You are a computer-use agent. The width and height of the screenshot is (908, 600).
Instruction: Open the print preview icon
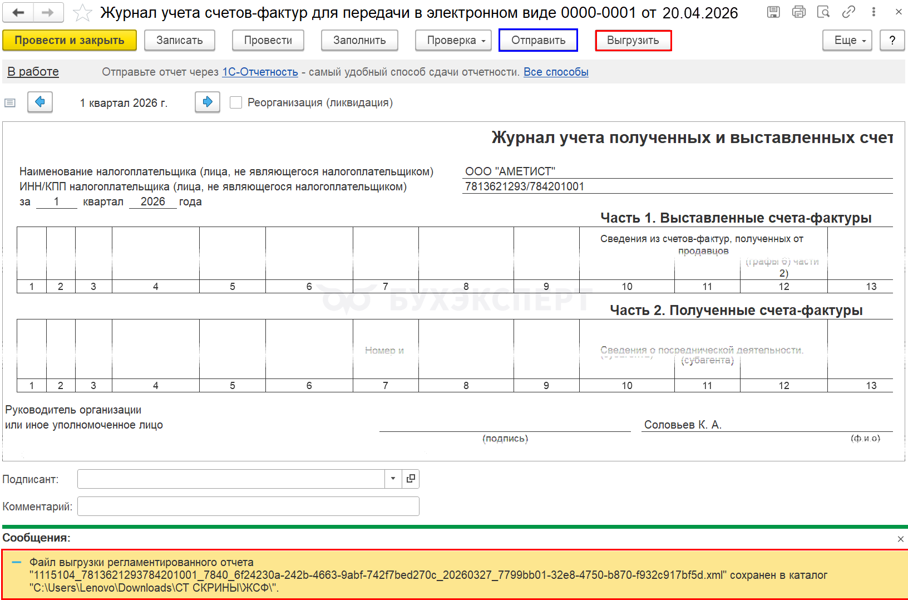823,12
